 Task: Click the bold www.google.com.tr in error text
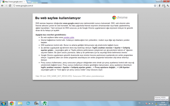[71, 23]
